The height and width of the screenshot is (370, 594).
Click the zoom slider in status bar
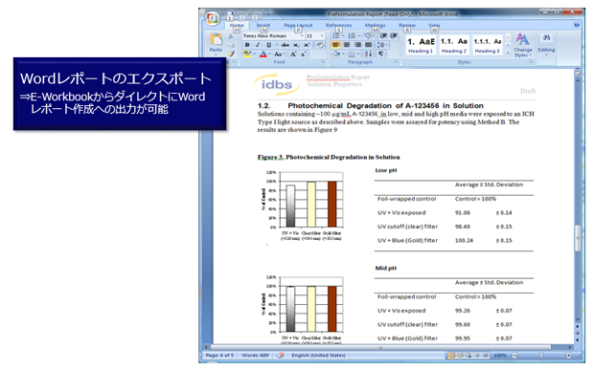coord(541,356)
